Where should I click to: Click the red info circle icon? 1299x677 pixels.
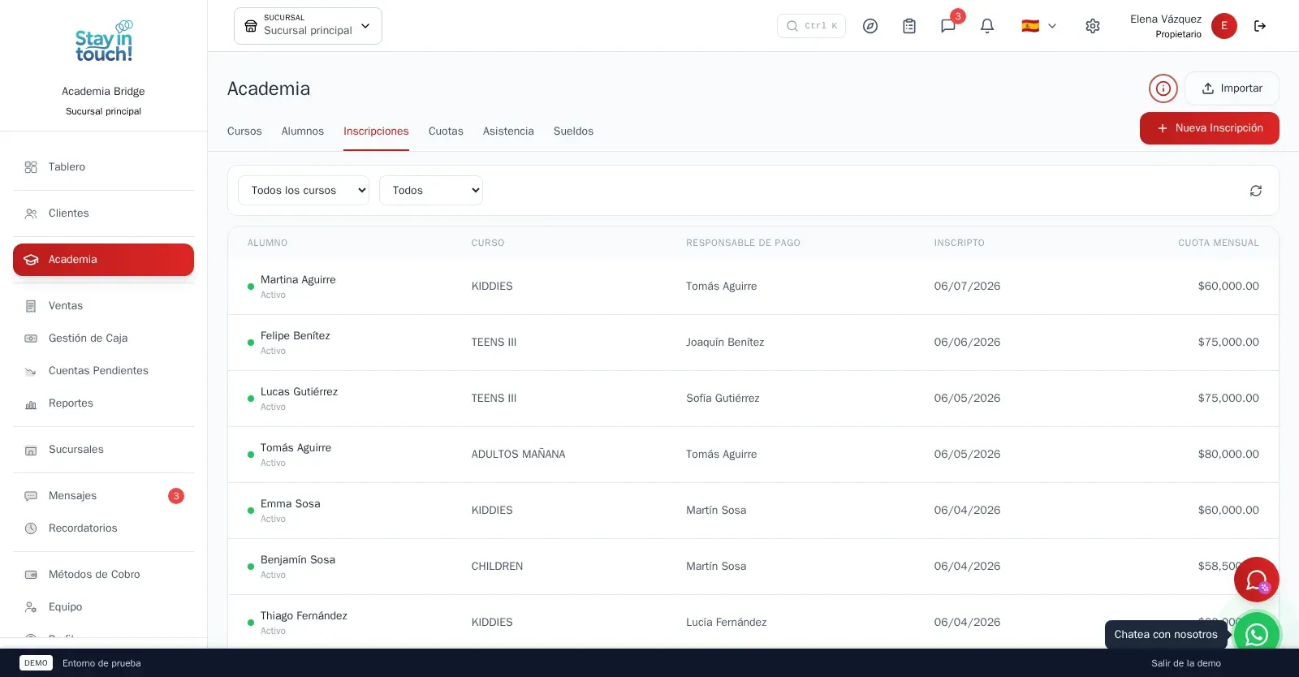pyautogui.click(x=1163, y=88)
